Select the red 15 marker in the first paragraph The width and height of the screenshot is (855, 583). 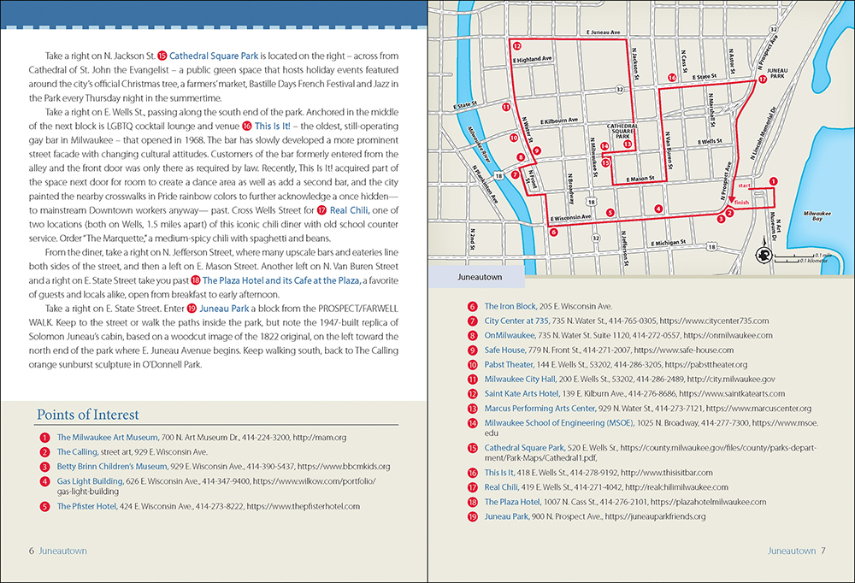(162, 56)
